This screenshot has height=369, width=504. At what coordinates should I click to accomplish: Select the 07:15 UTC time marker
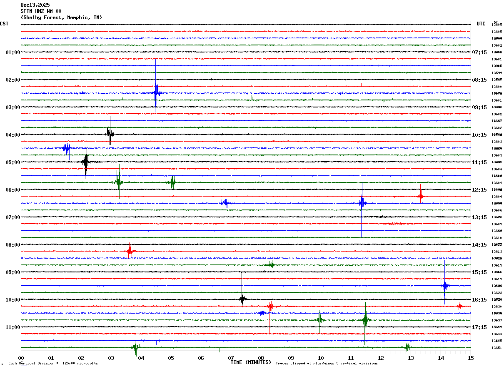[479, 52]
